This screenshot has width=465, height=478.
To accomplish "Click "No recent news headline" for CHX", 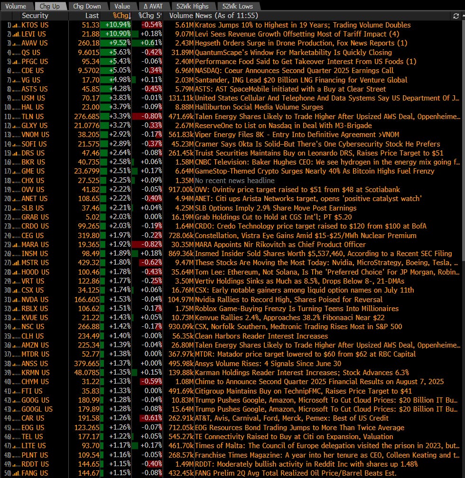I will (x=235, y=181).
